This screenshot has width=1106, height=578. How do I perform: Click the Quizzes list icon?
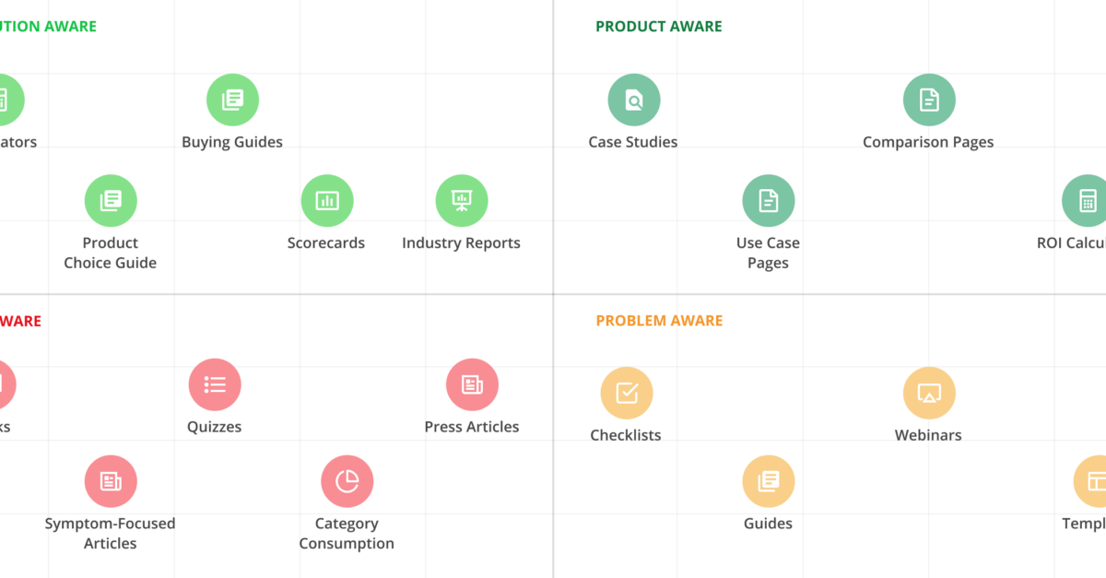[215, 384]
